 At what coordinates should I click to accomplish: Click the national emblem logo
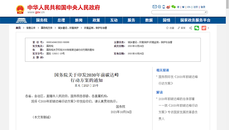tap(20, 10)
